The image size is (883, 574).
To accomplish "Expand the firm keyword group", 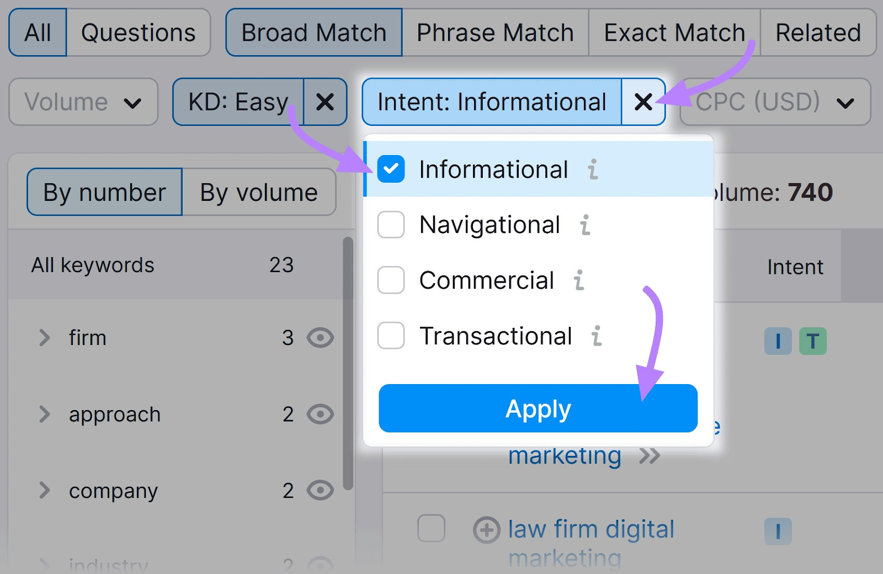I will 44,338.
